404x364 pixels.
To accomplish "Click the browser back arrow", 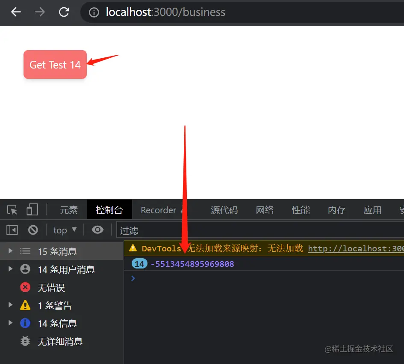I will click(x=16, y=12).
